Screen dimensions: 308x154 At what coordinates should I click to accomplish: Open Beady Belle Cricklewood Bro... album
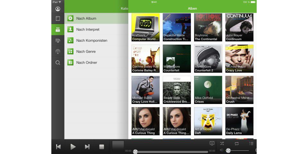tap(177, 90)
